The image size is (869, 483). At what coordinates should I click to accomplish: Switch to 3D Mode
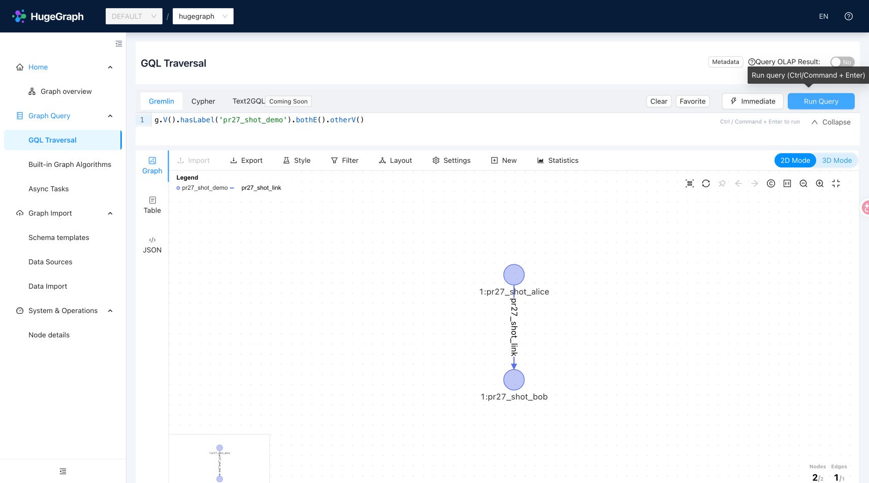point(836,160)
